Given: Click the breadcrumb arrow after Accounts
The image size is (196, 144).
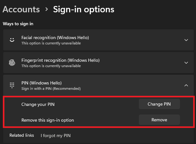Looking at the screenshot, I should coord(47,9).
